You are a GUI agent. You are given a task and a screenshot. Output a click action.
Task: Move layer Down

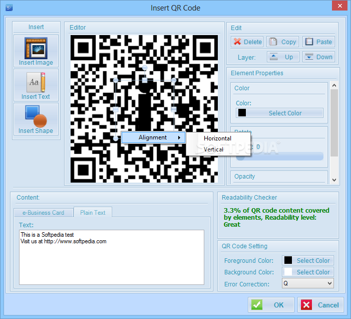click(x=318, y=57)
